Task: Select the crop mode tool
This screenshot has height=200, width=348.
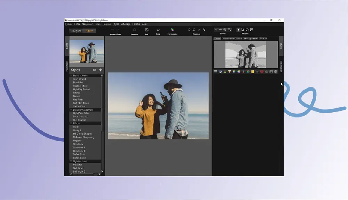Action: click(243, 30)
